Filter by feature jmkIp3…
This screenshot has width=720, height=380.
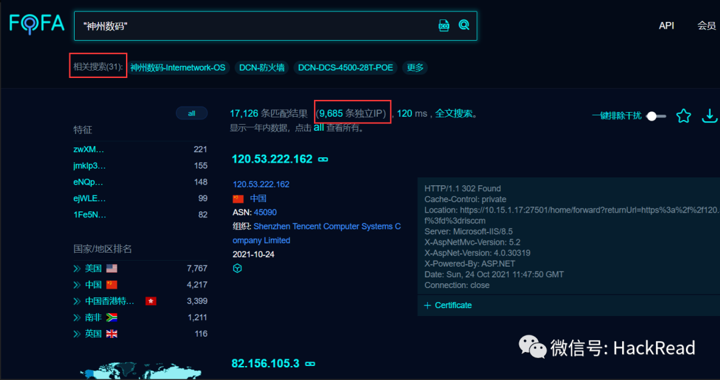coord(89,166)
